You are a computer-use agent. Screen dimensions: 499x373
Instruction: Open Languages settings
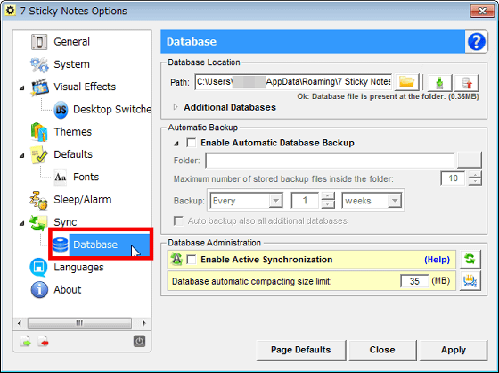78,267
